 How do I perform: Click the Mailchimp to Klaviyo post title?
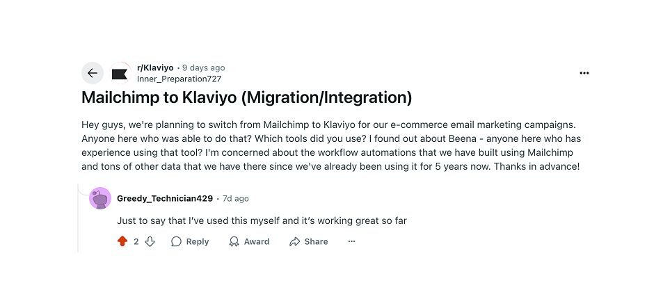point(247,97)
